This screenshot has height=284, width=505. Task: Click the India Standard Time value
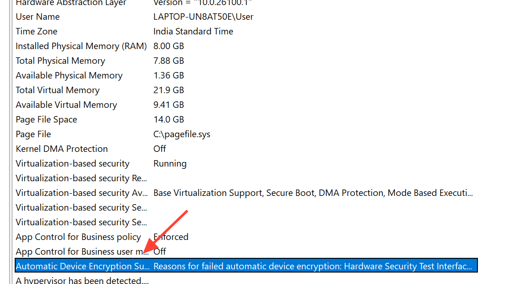pos(193,32)
